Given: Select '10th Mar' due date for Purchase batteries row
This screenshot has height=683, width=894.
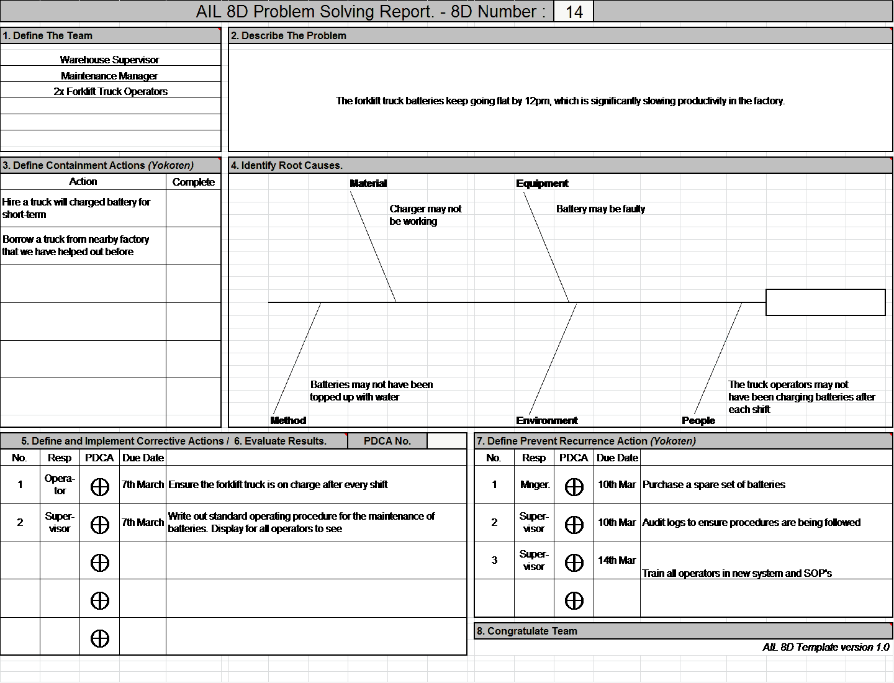Looking at the screenshot, I should click(617, 484).
